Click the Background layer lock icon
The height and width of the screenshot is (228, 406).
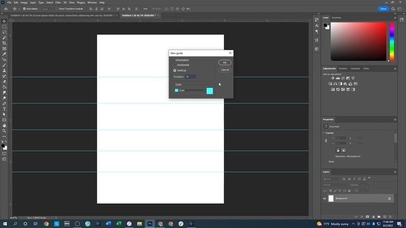tap(390, 198)
